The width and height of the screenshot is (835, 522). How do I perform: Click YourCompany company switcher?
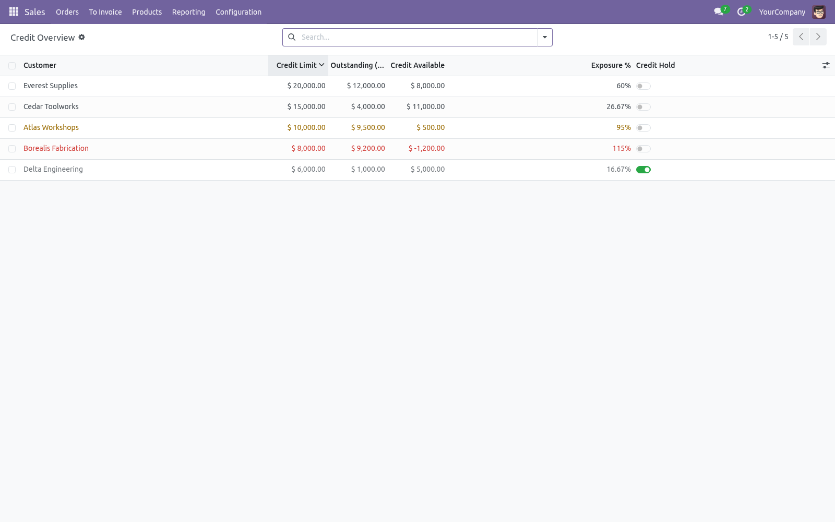tap(782, 11)
